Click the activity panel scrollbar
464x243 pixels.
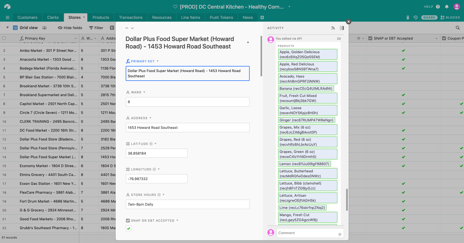[347, 200]
